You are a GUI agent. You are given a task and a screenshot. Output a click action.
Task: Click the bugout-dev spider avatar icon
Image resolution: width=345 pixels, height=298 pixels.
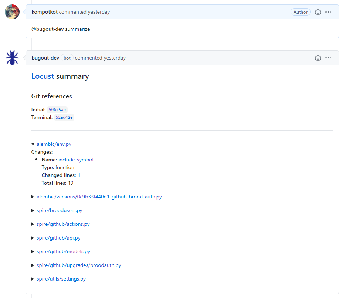pos(12,58)
